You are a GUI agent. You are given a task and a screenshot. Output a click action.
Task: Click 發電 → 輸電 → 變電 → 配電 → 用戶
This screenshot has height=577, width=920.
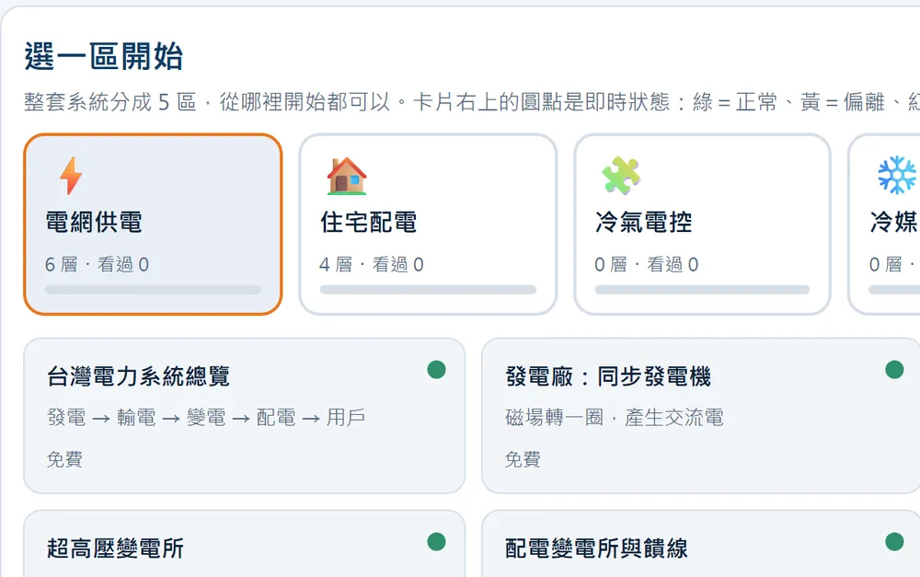pyautogui.click(x=206, y=418)
